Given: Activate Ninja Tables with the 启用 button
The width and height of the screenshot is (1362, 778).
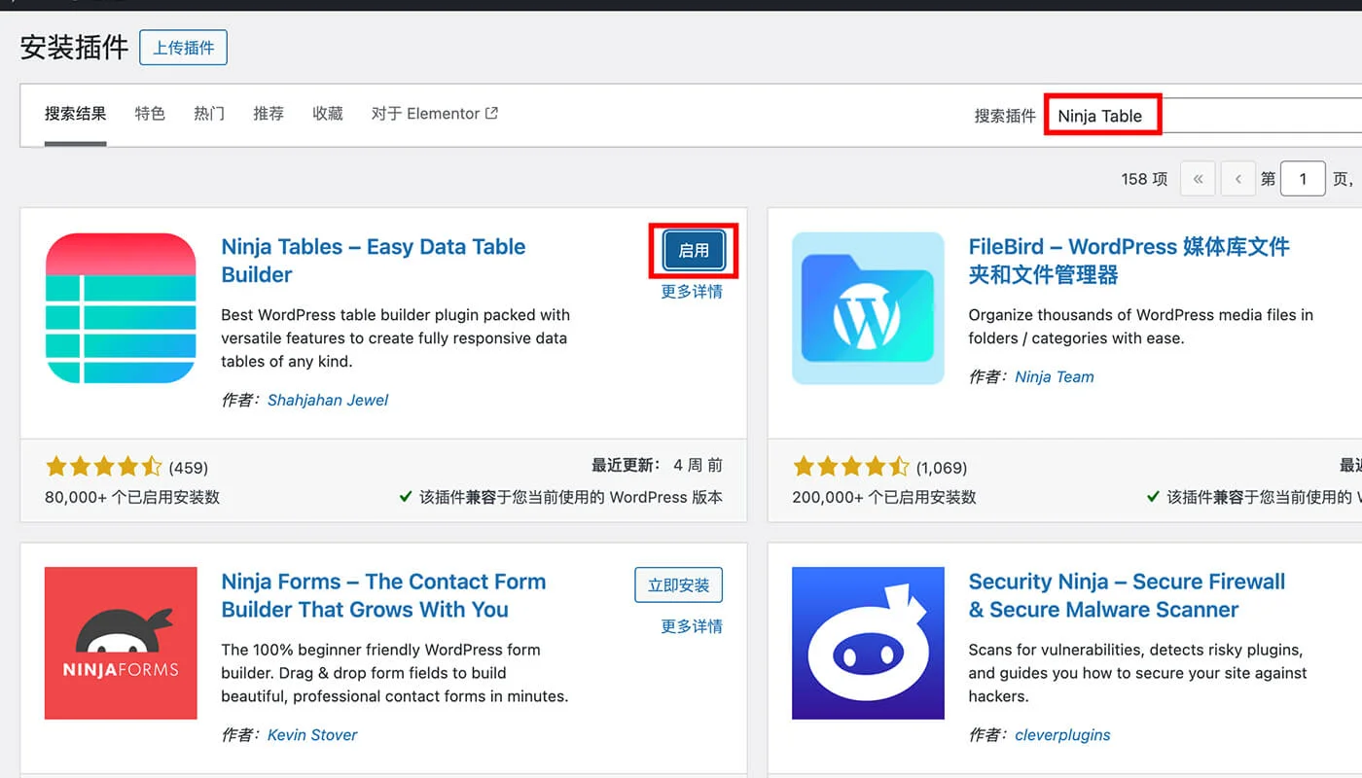Looking at the screenshot, I should pos(693,250).
